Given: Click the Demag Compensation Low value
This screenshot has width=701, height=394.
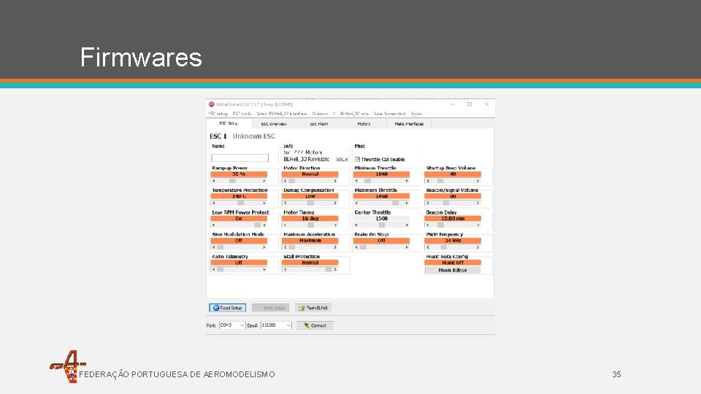Looking at the screenshot, I should pos(310,196).
